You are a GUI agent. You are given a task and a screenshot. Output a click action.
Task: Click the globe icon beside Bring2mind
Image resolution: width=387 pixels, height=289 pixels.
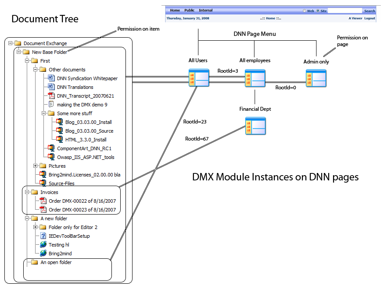click(43, 254)
